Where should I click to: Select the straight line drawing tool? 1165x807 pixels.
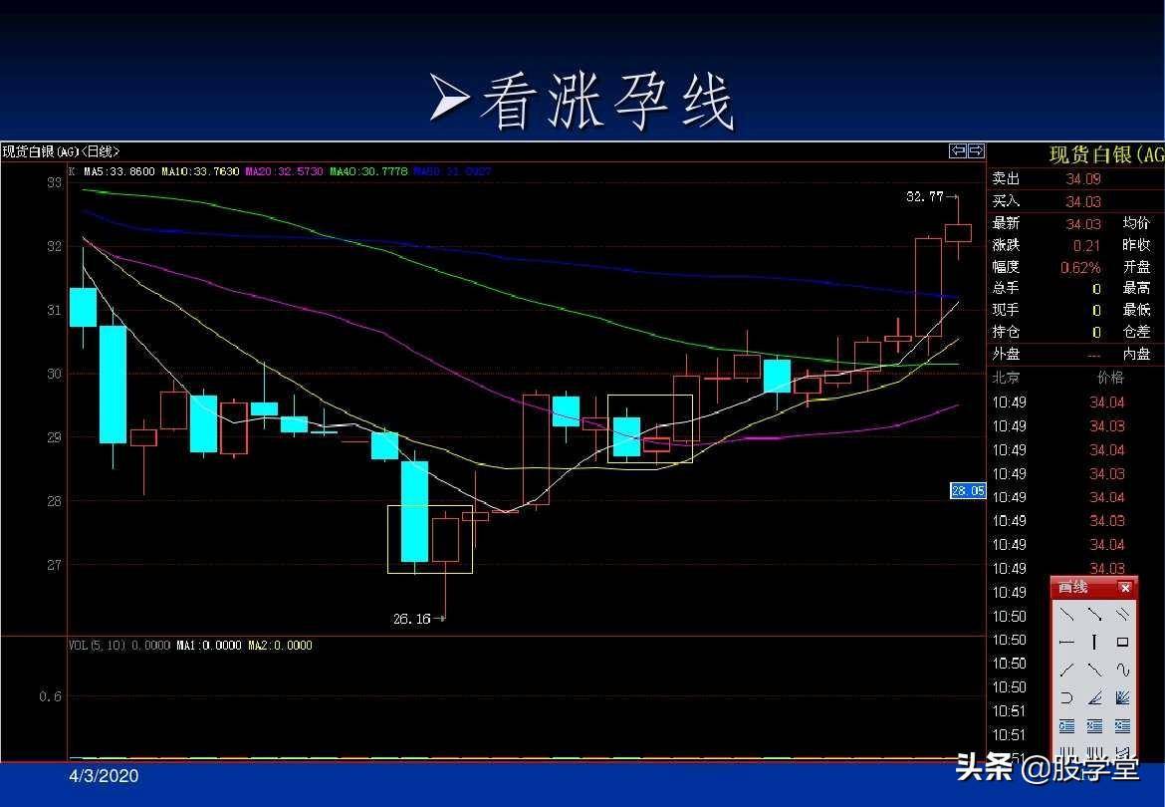click(1067, 614)
